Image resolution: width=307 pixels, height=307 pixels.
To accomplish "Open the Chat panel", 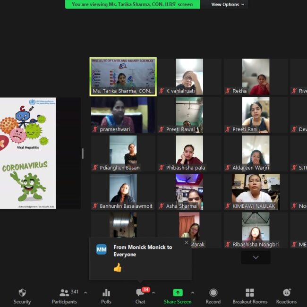I will [x=140, y=293].
